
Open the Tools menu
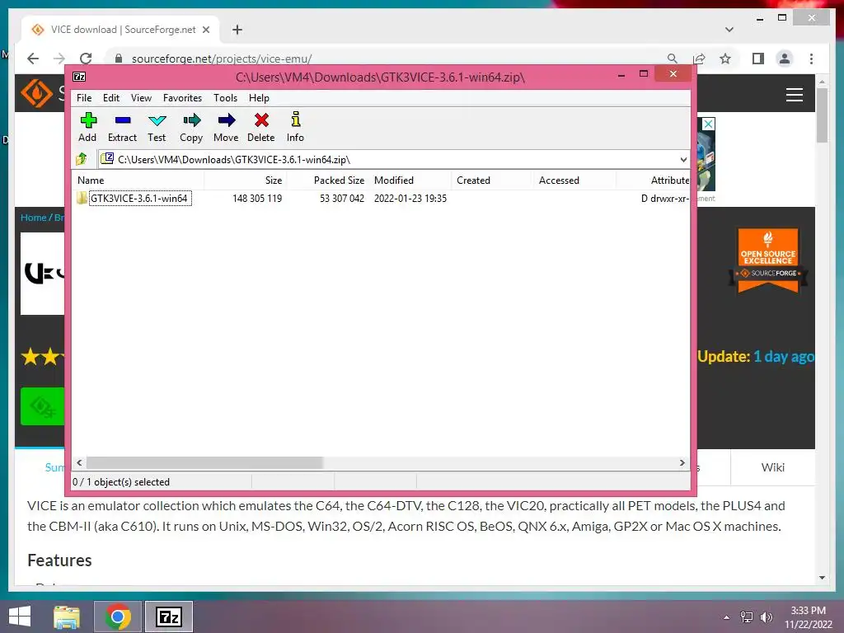[x=225, y=98]
